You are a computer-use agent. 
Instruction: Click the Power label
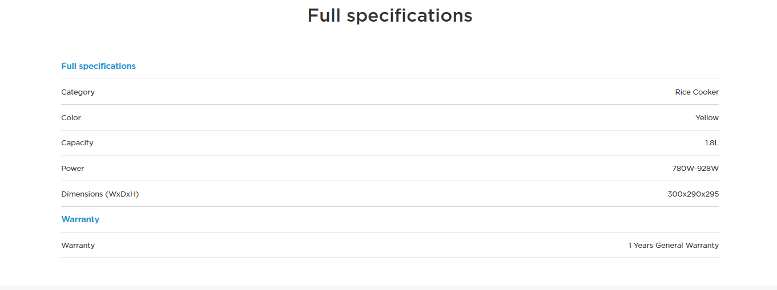tap(73, 169)
